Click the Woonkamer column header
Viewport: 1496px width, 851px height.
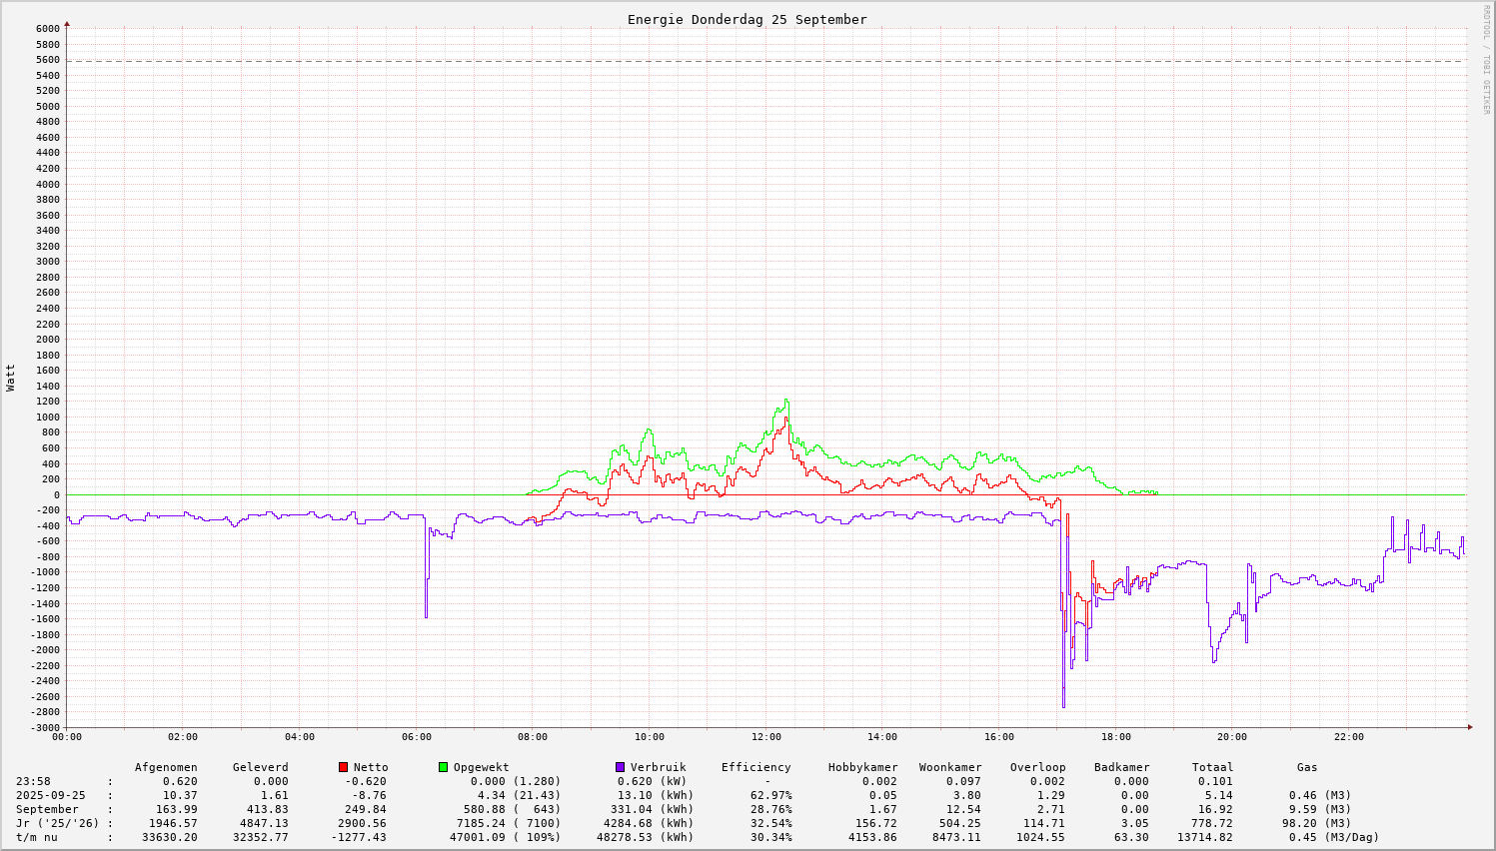(950, 767)
